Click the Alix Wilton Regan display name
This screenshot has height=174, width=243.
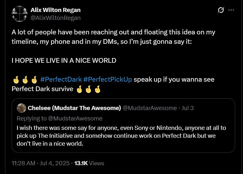coord(56,10)
